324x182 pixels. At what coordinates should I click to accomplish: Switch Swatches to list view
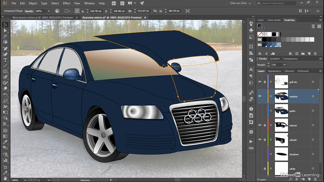coord(313,26)
